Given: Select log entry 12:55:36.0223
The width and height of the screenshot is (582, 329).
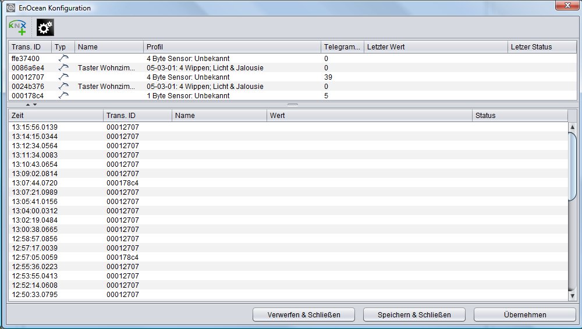Looking at the screenshot, I should (289, 266).
